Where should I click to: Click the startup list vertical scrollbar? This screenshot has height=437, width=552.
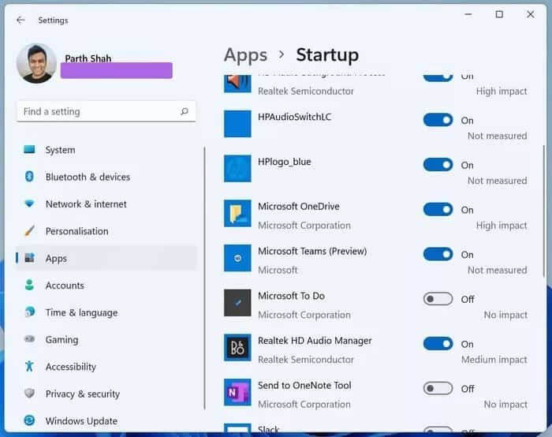(x=544, y=211)
